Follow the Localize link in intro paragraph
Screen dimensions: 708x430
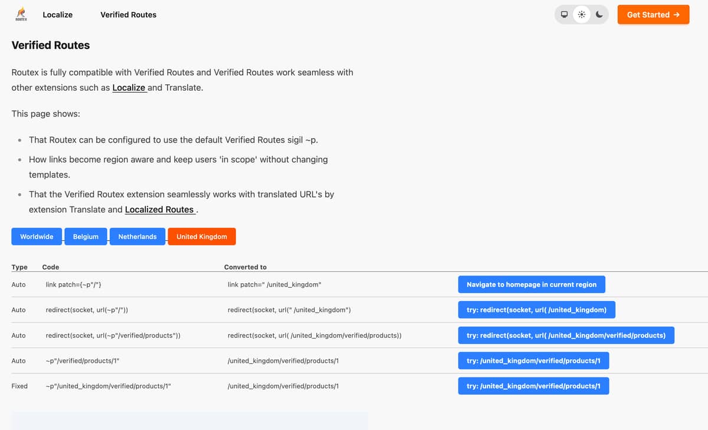[129, 87]
